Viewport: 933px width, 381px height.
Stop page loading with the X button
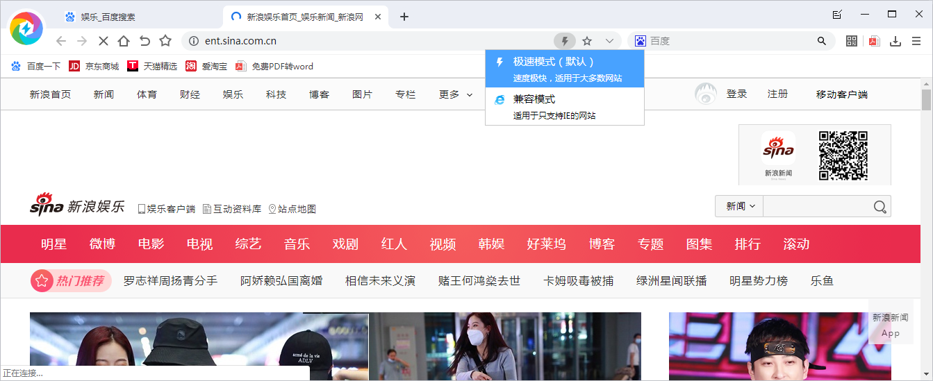(103, 41)
